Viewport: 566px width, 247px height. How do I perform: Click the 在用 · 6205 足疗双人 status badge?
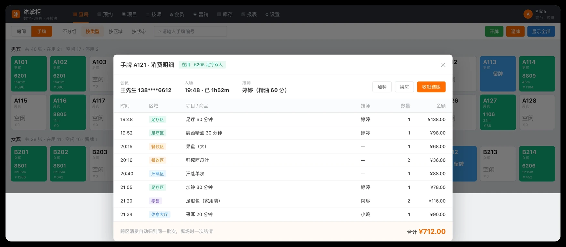202,65
